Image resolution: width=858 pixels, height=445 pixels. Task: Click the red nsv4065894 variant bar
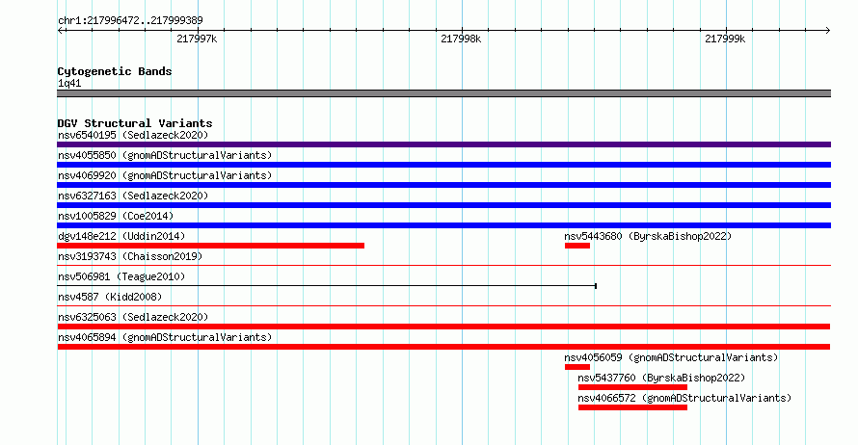[443, 347]
